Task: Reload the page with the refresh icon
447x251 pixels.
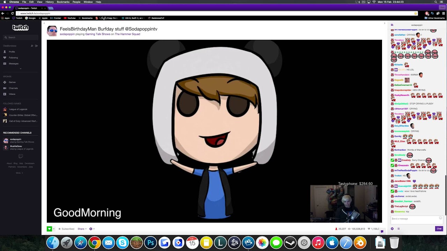Action: pos(13,13)
